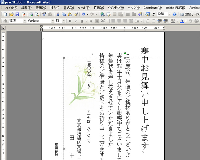Open the ファイル(F) menu
The image size is (200, 160).
(11, 8)
